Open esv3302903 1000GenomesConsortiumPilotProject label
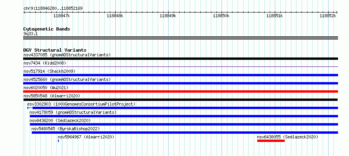 click(x=81, y=104)
